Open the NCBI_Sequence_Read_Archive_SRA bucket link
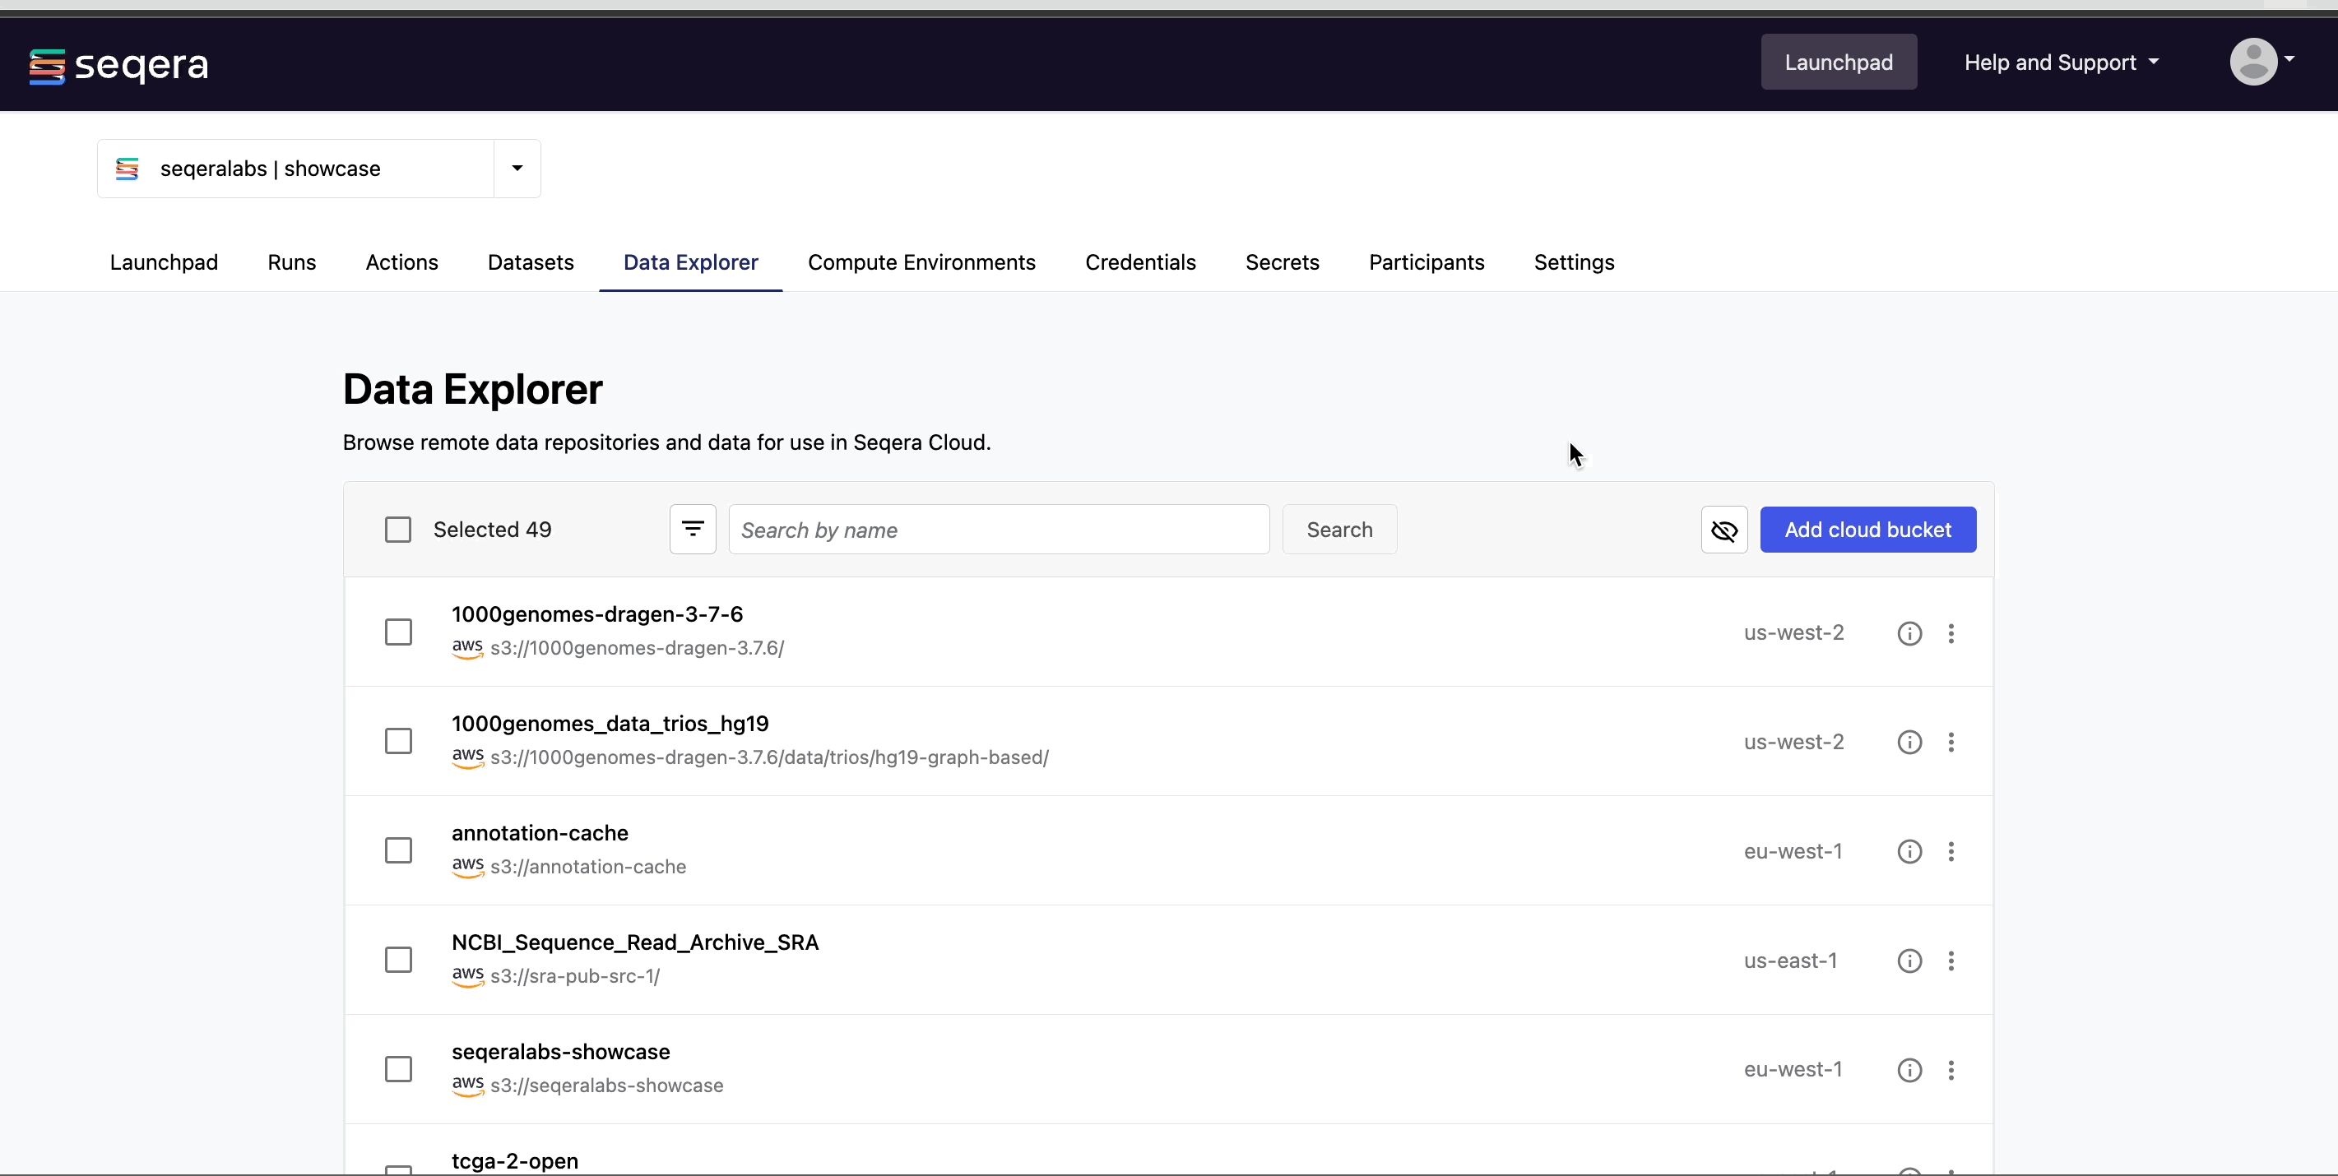2338x1176 pixels. click(x=634, y=942)
